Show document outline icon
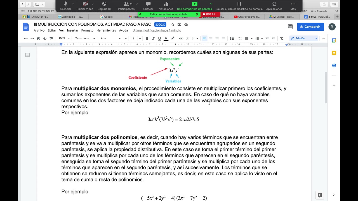The image size is (358, 201). point(27,55)
